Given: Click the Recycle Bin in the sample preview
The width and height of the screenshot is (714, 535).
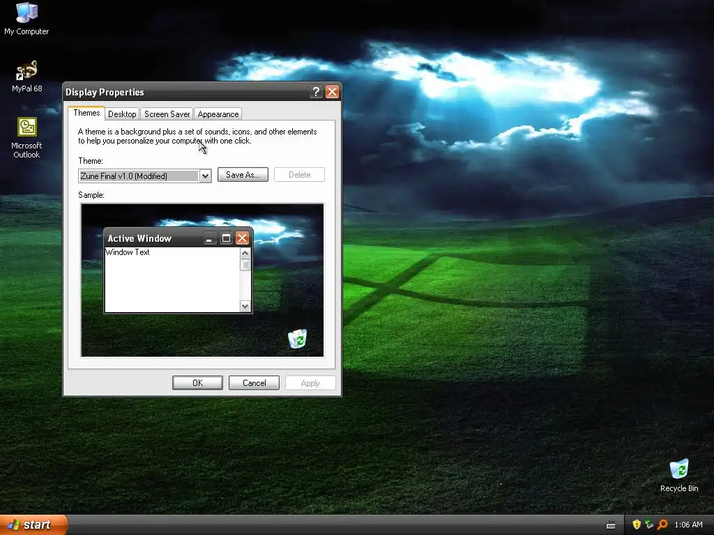Looking at the screenshot, I should point(297,339).
